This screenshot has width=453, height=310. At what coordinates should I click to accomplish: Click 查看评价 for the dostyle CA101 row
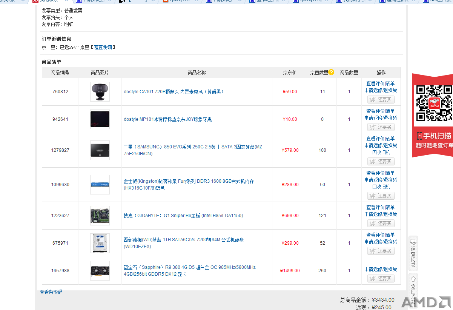point(376,84)
